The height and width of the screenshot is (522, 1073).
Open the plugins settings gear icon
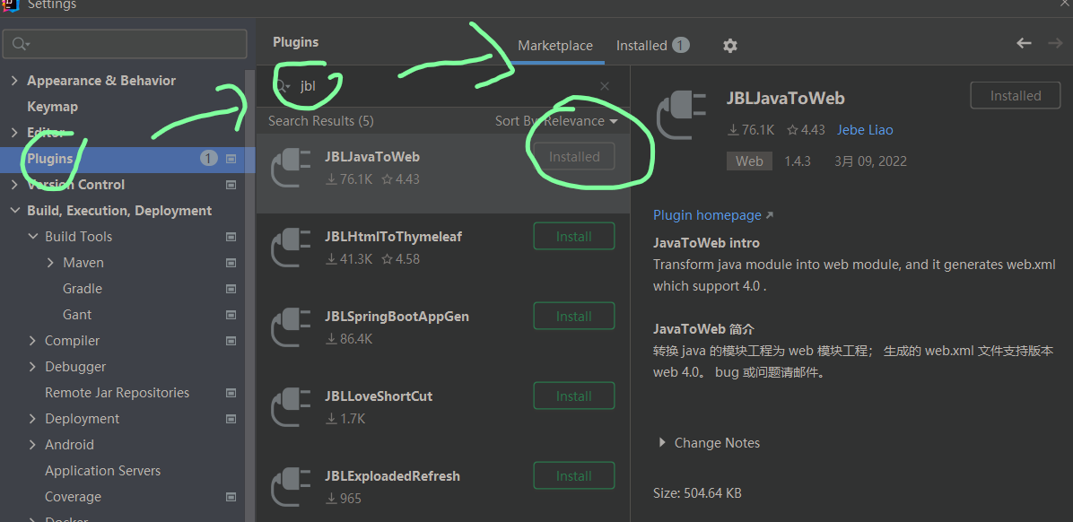coord(730,46)
